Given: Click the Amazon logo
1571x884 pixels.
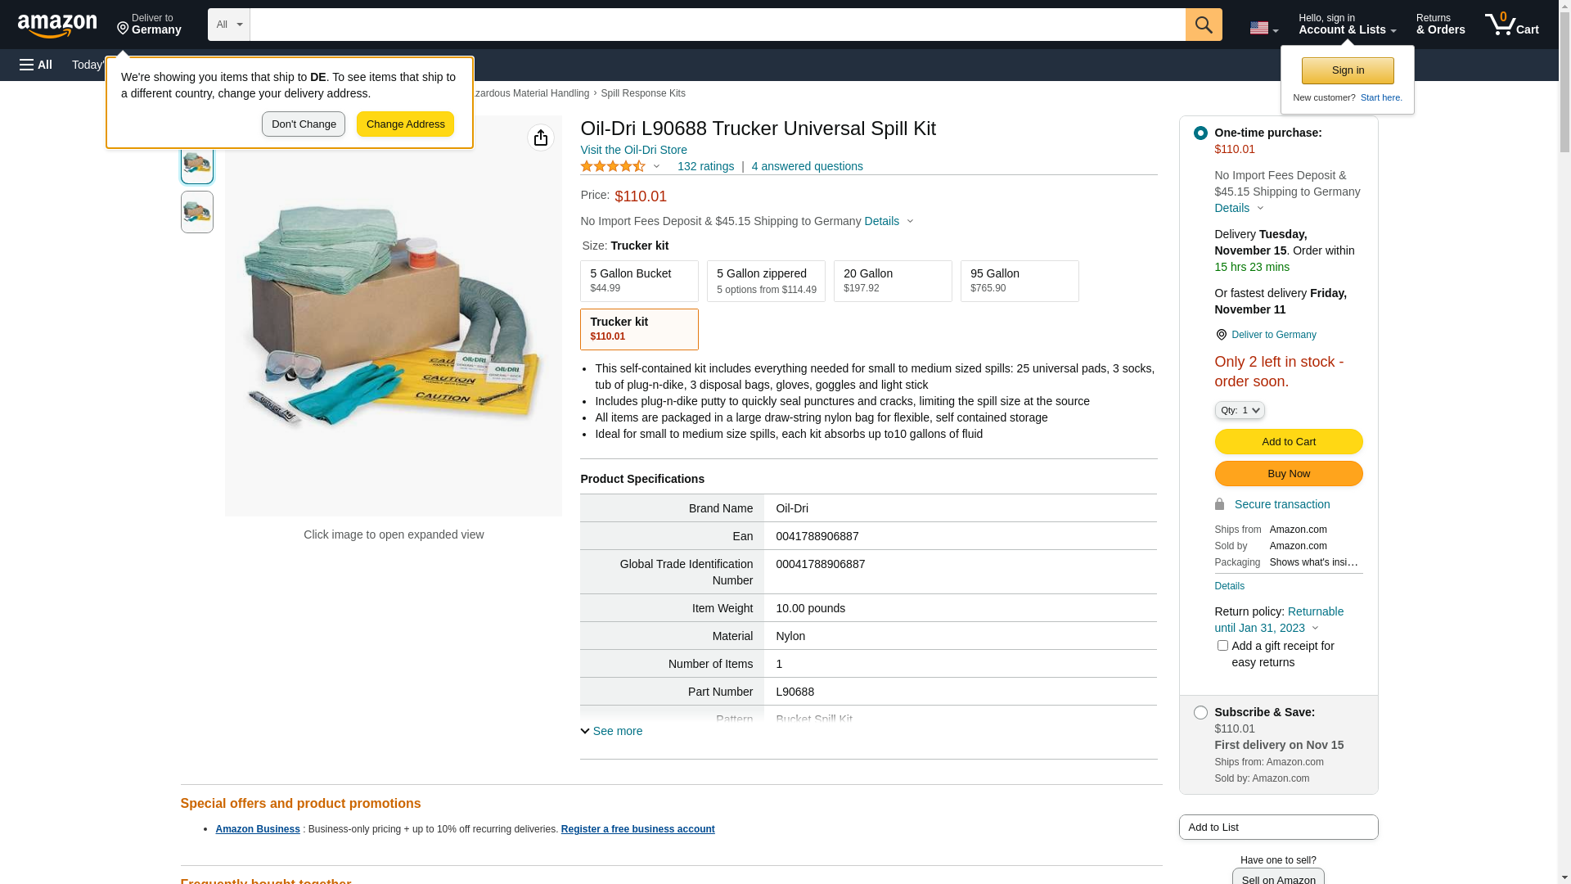Looking at the screenshot, I should (57, 25).
